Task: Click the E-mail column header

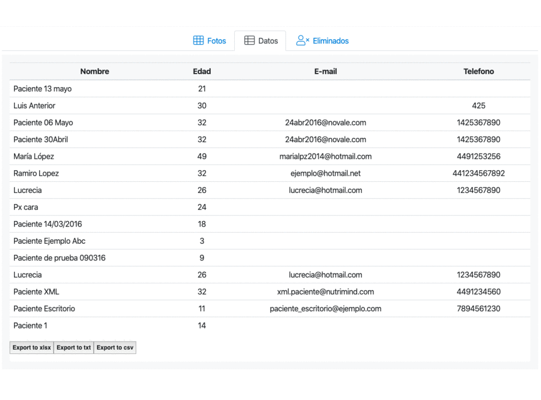Action: (325, 71)
